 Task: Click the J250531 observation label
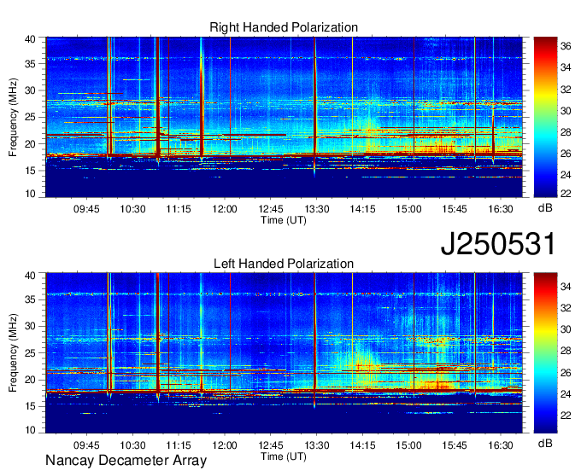click(498, 243)
